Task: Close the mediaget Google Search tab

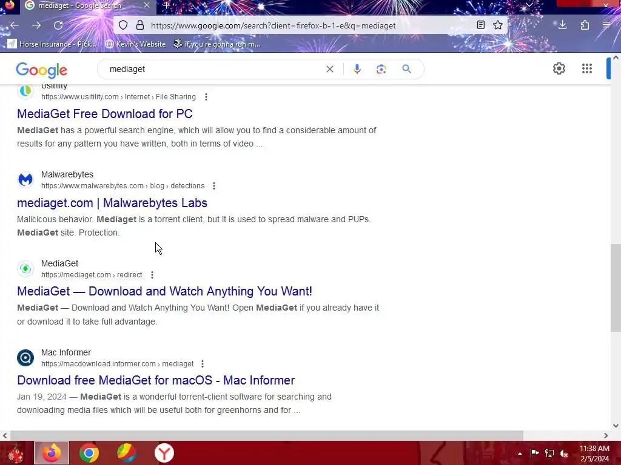Action: (147, 5)
